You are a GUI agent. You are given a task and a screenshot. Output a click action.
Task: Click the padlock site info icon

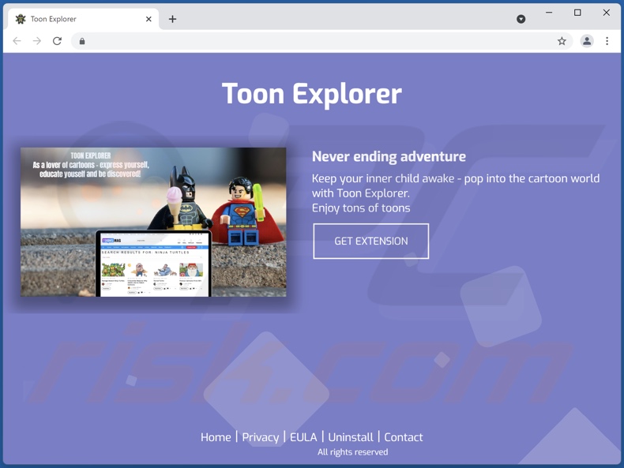click(82, 41)
